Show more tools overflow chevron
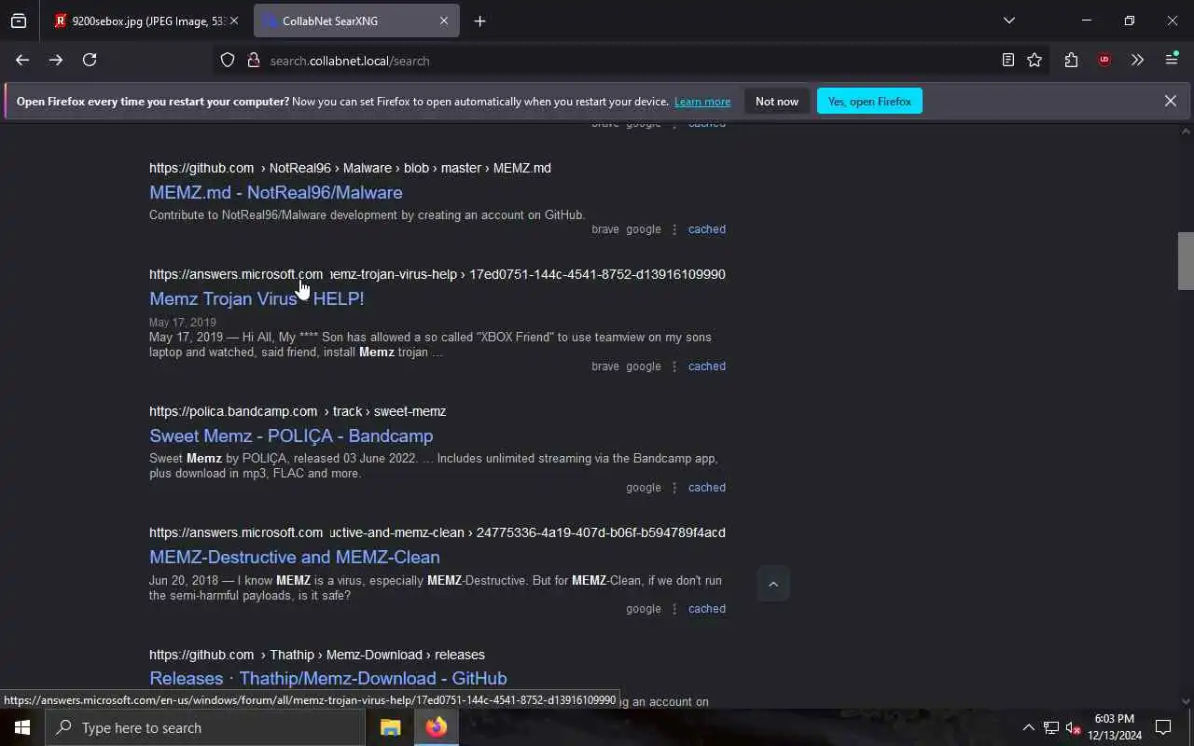The width and height of the screenshot is (1194, 746). 1137,60
